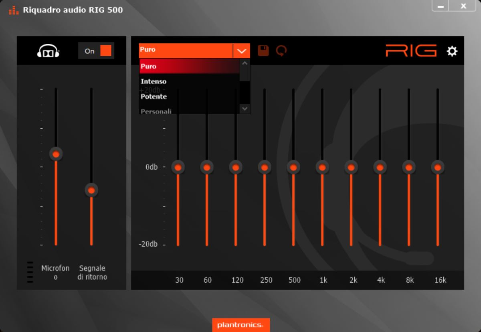481x332 pixels.
Task: Click the equalizer app icon in title bar
Action: pyautogui.click(x=14, y=10)
